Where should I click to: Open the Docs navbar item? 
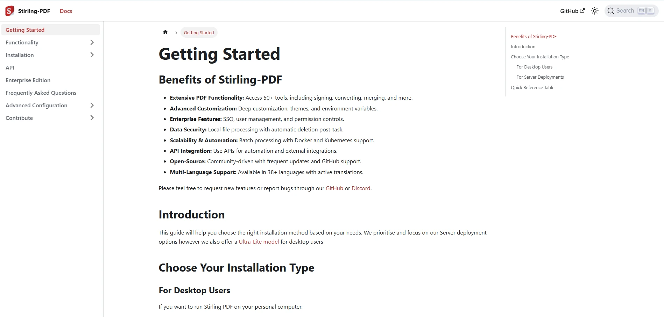point(66,11)
